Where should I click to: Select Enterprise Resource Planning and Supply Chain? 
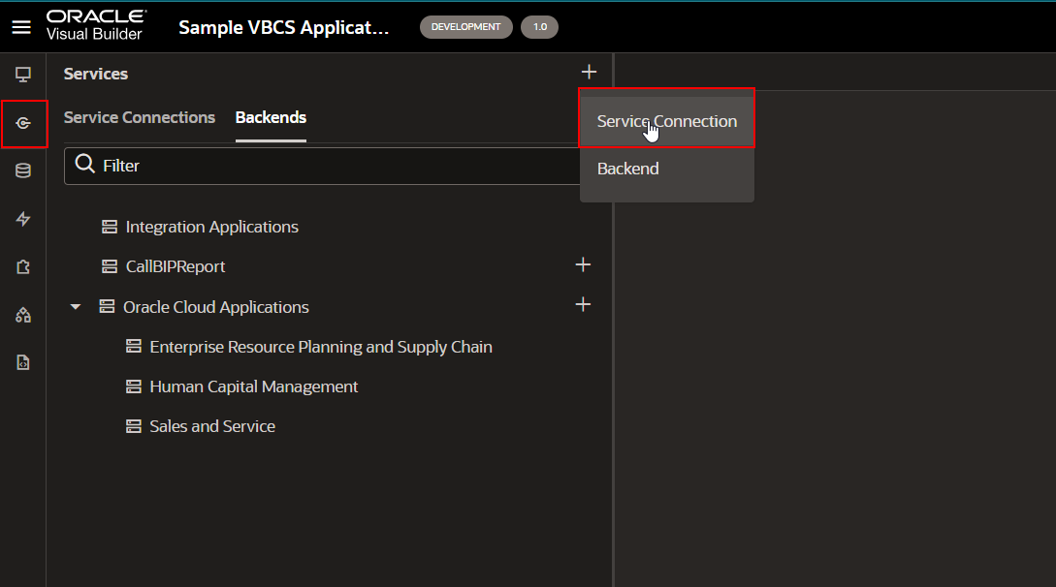coord(321,347)
